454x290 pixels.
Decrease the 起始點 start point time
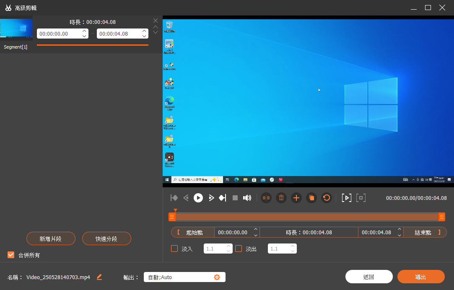pyautogui.click(x=256, y=235)
